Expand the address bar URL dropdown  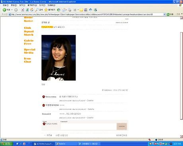click(164, 14)
